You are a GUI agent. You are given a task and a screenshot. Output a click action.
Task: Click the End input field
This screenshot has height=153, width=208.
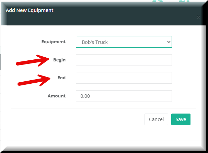124,78
